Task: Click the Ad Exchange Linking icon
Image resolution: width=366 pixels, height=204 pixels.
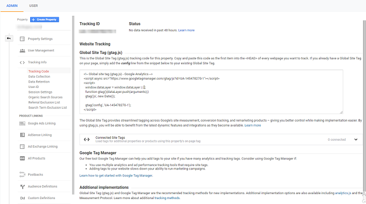Action: pos(22,146)
